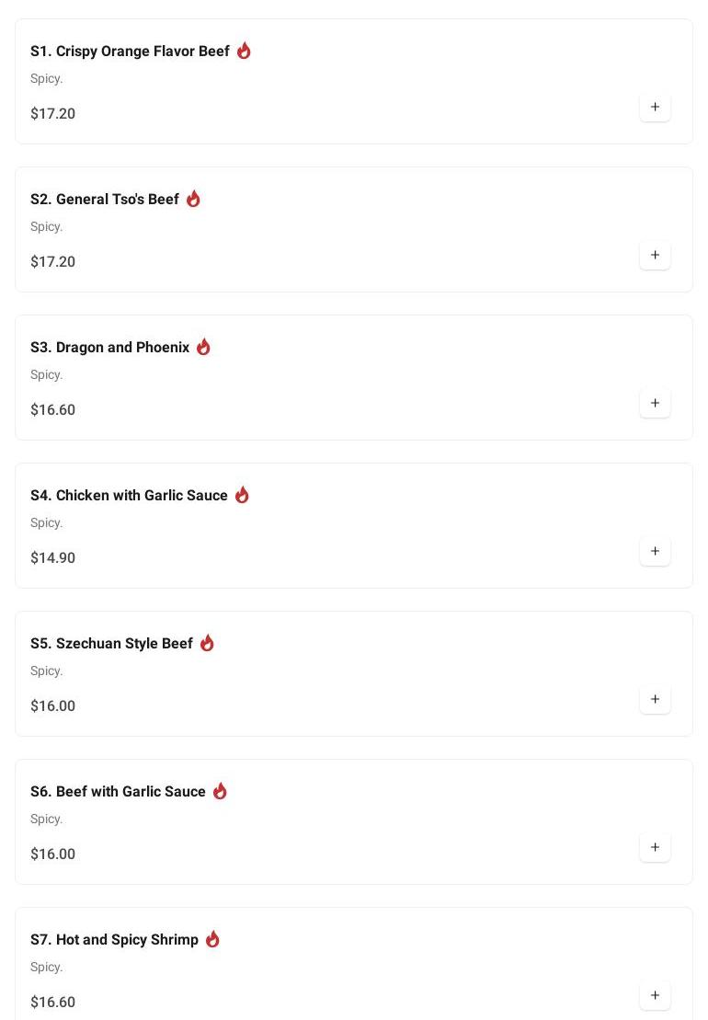Image resolution: width=708 pixels, height=1020 pixels.
Task: Select S7 Hot and Spicy Shrimp title
Action: [x=114, y=940]
